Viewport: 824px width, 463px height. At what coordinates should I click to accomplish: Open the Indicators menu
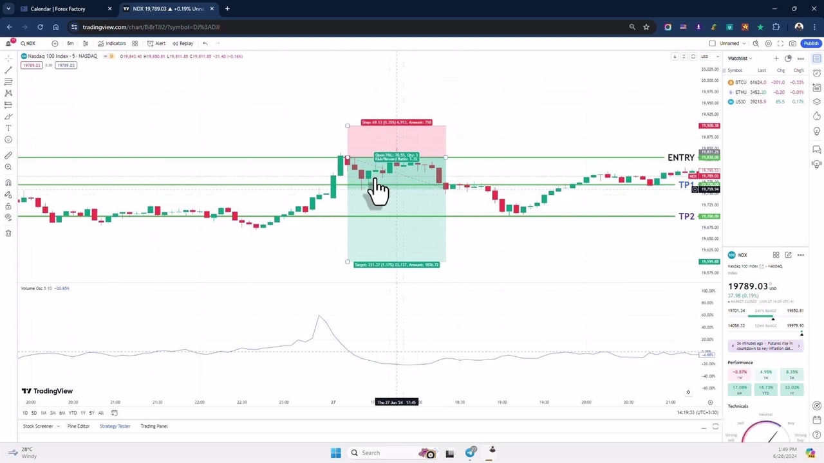click(x=111, y=44)
